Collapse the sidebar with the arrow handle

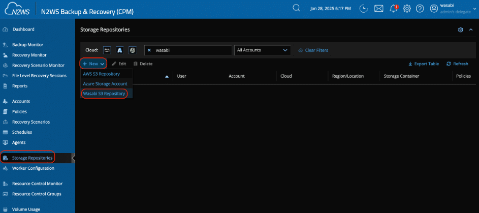coord(73,158)
